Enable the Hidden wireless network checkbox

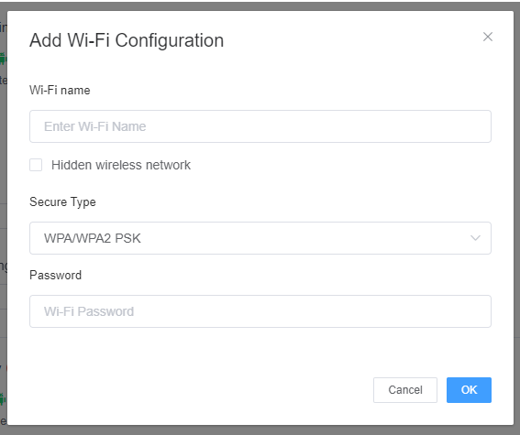coord(36,165)
